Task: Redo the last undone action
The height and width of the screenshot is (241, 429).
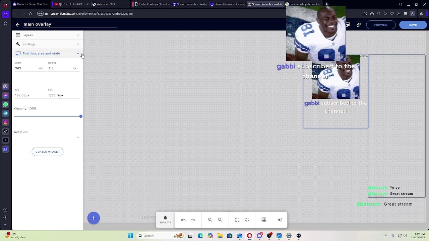Action: 193,220
